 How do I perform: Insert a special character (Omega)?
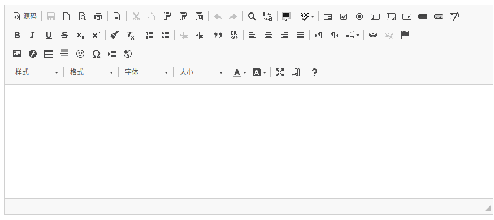96,54
